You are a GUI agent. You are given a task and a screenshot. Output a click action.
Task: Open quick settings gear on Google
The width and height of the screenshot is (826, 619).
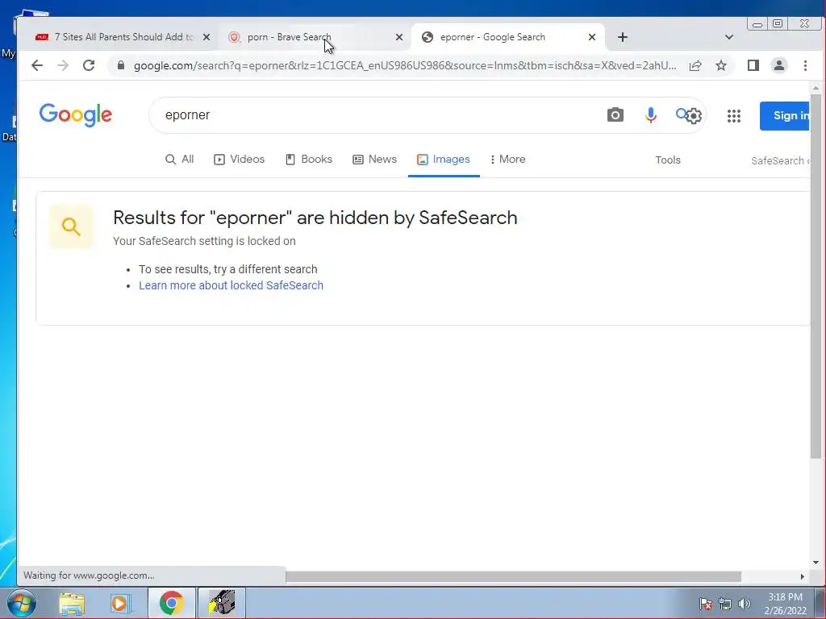[695, 116]
